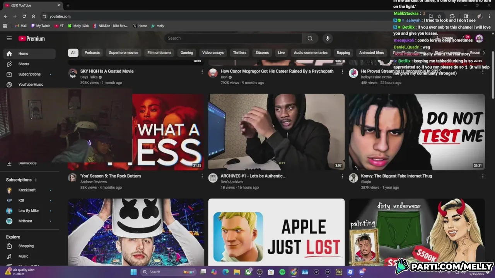The height and width of the screenshot is (278, 495).
Task: Open the Mail bookmark
Action: [x=20, y=26]
